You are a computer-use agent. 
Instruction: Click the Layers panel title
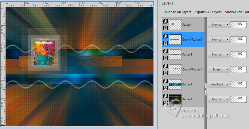tap(167, 3)
